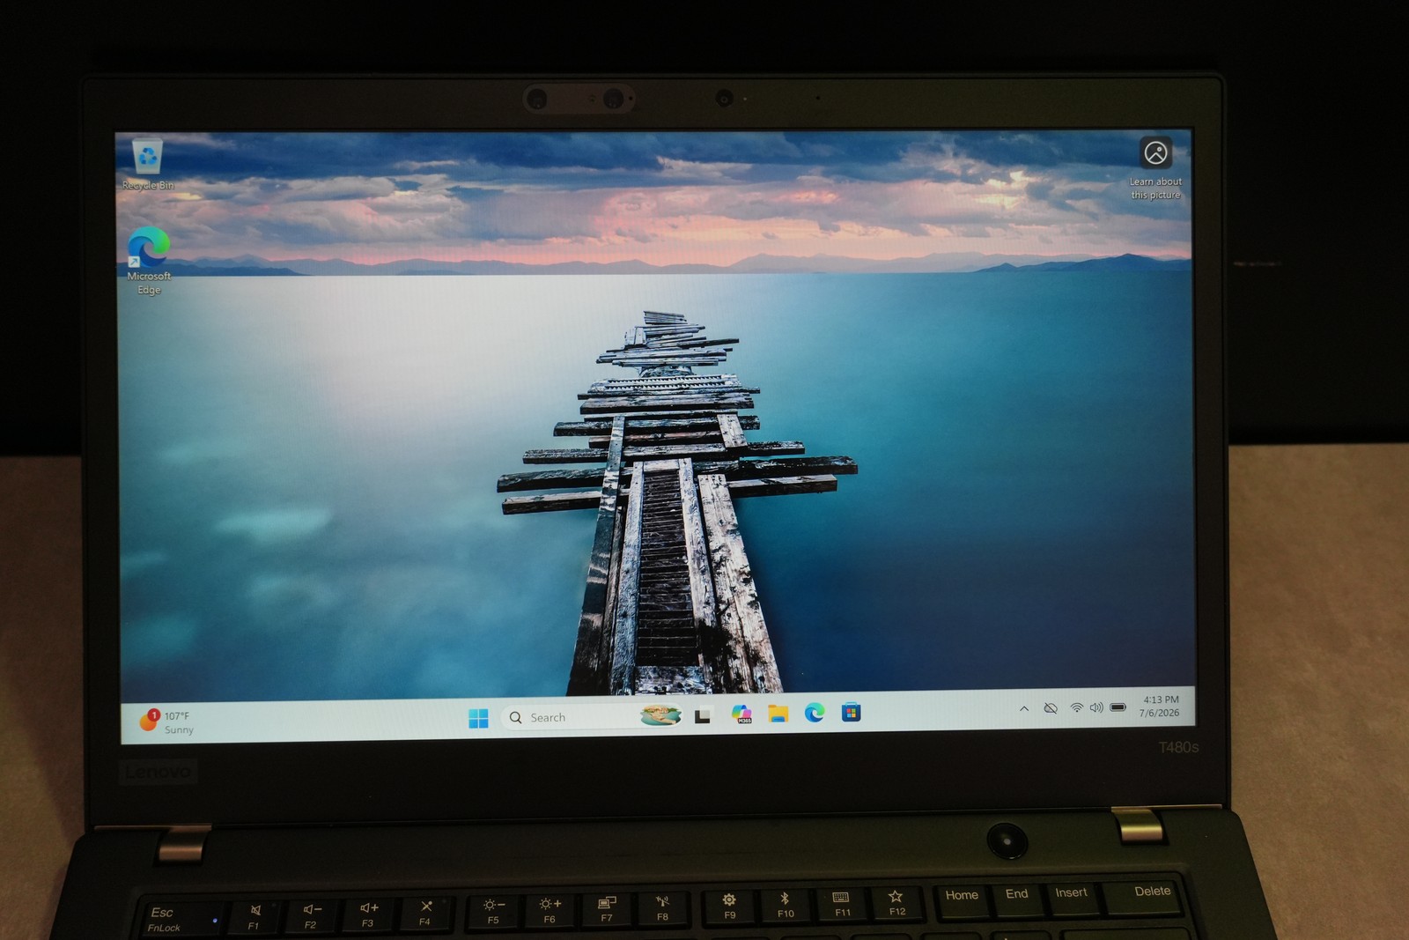
Task: Open Wi-Fi network settings in tray
Action: (1076, 707)
